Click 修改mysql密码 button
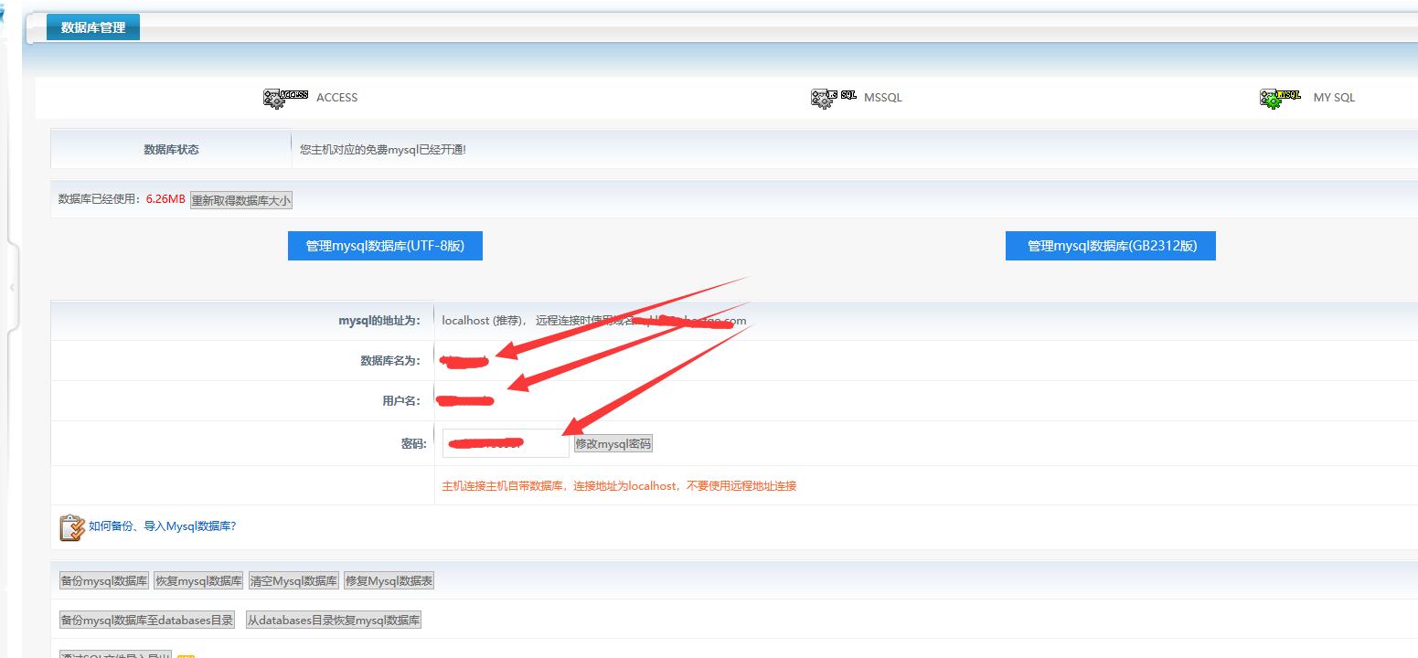 (x=613, y=444)
